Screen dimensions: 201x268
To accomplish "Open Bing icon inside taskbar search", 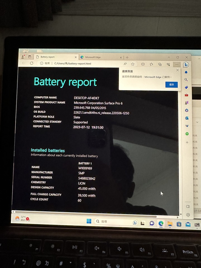I will click(135, 222).
